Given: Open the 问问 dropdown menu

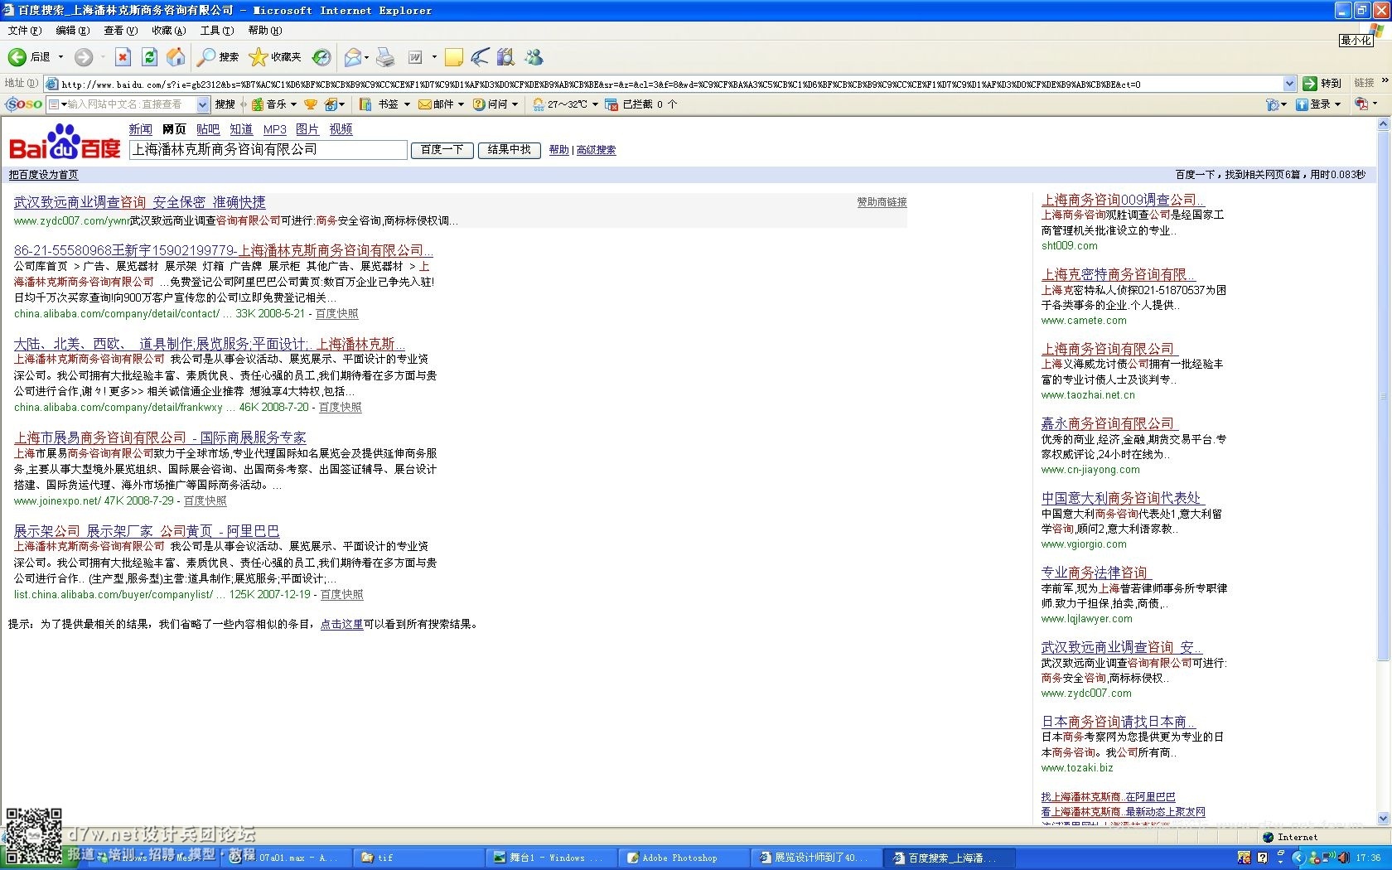Looking at the screenshot, I should [x=515, y=104].
